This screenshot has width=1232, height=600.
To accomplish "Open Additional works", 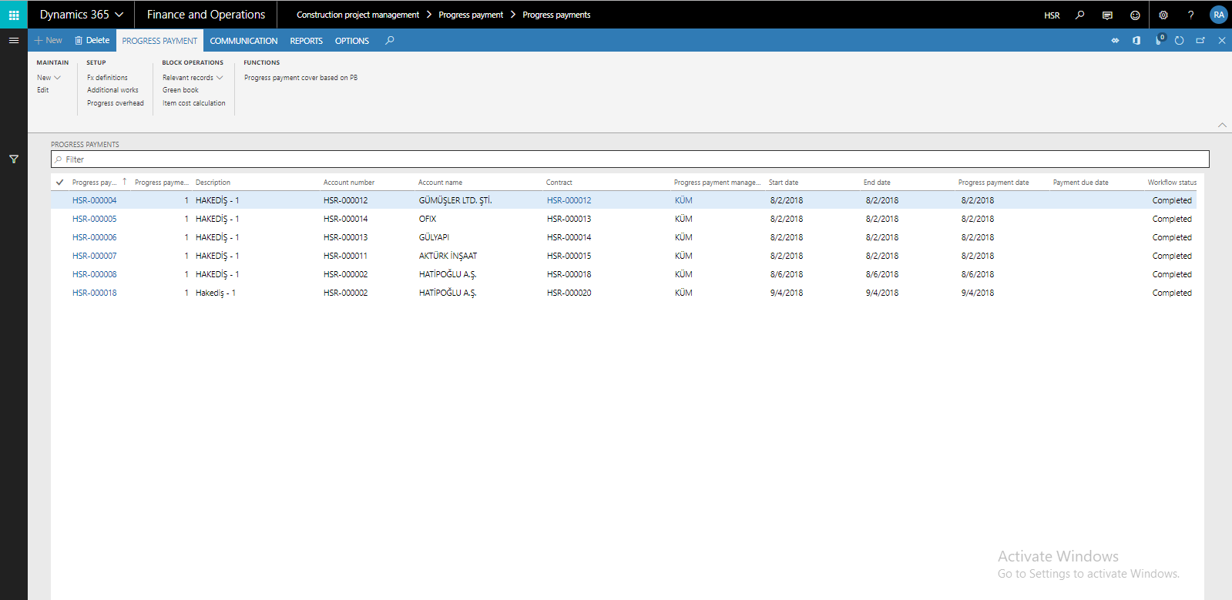I will coord(112,90).
